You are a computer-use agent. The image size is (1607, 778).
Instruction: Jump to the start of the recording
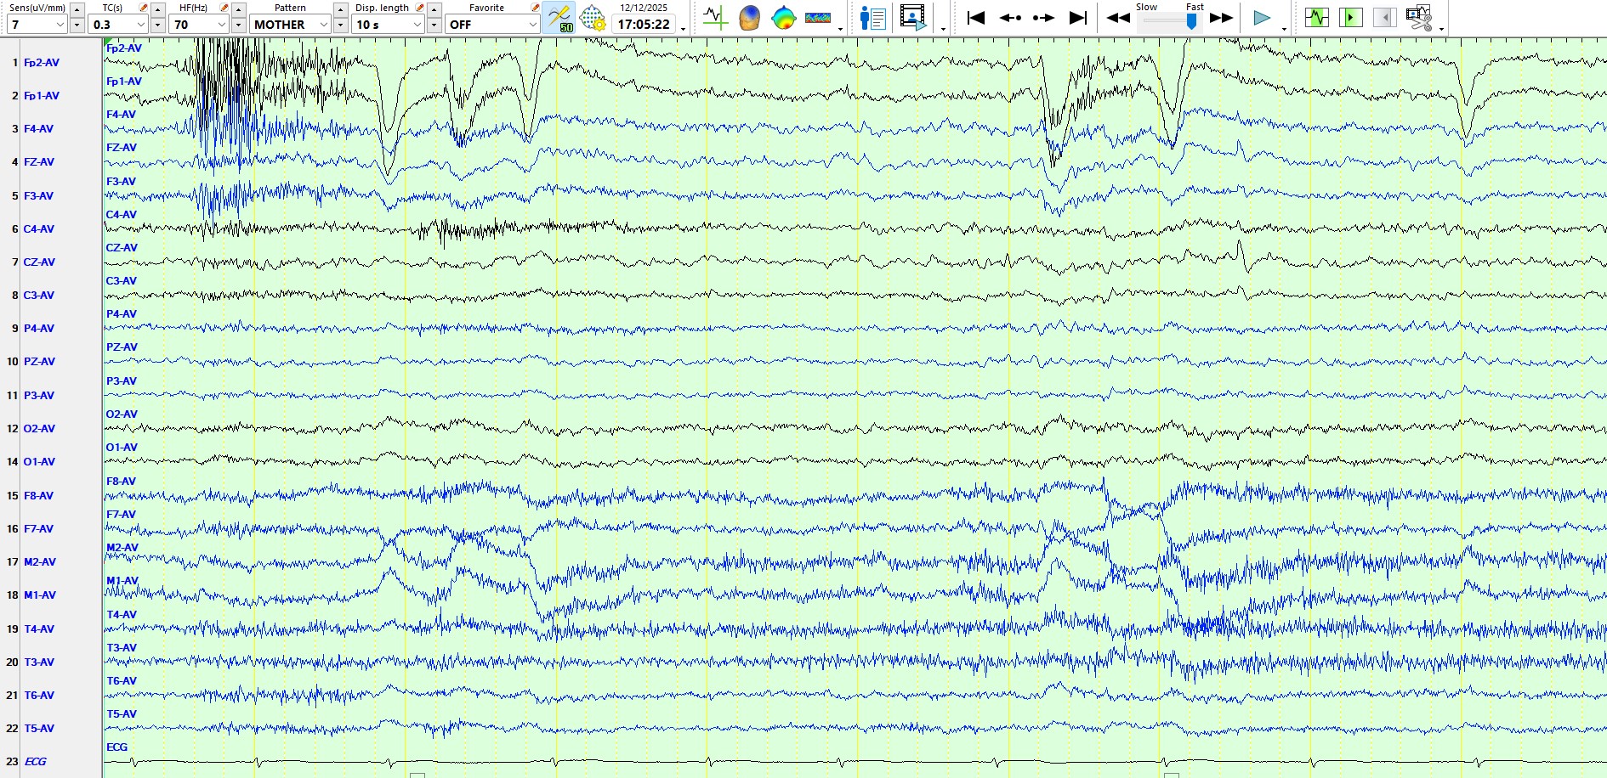975,18
